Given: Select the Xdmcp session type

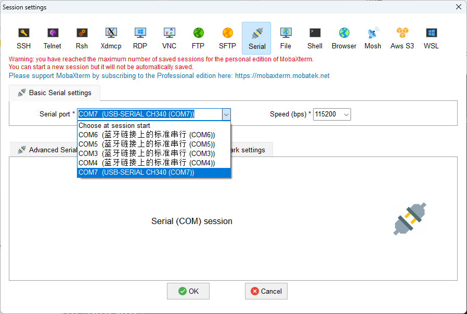Looking at the screenshot, I should 111,38.
